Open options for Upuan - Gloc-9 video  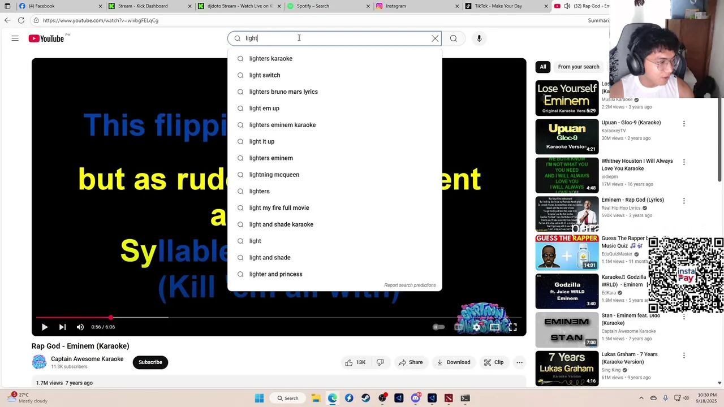[x=684, y=123]
